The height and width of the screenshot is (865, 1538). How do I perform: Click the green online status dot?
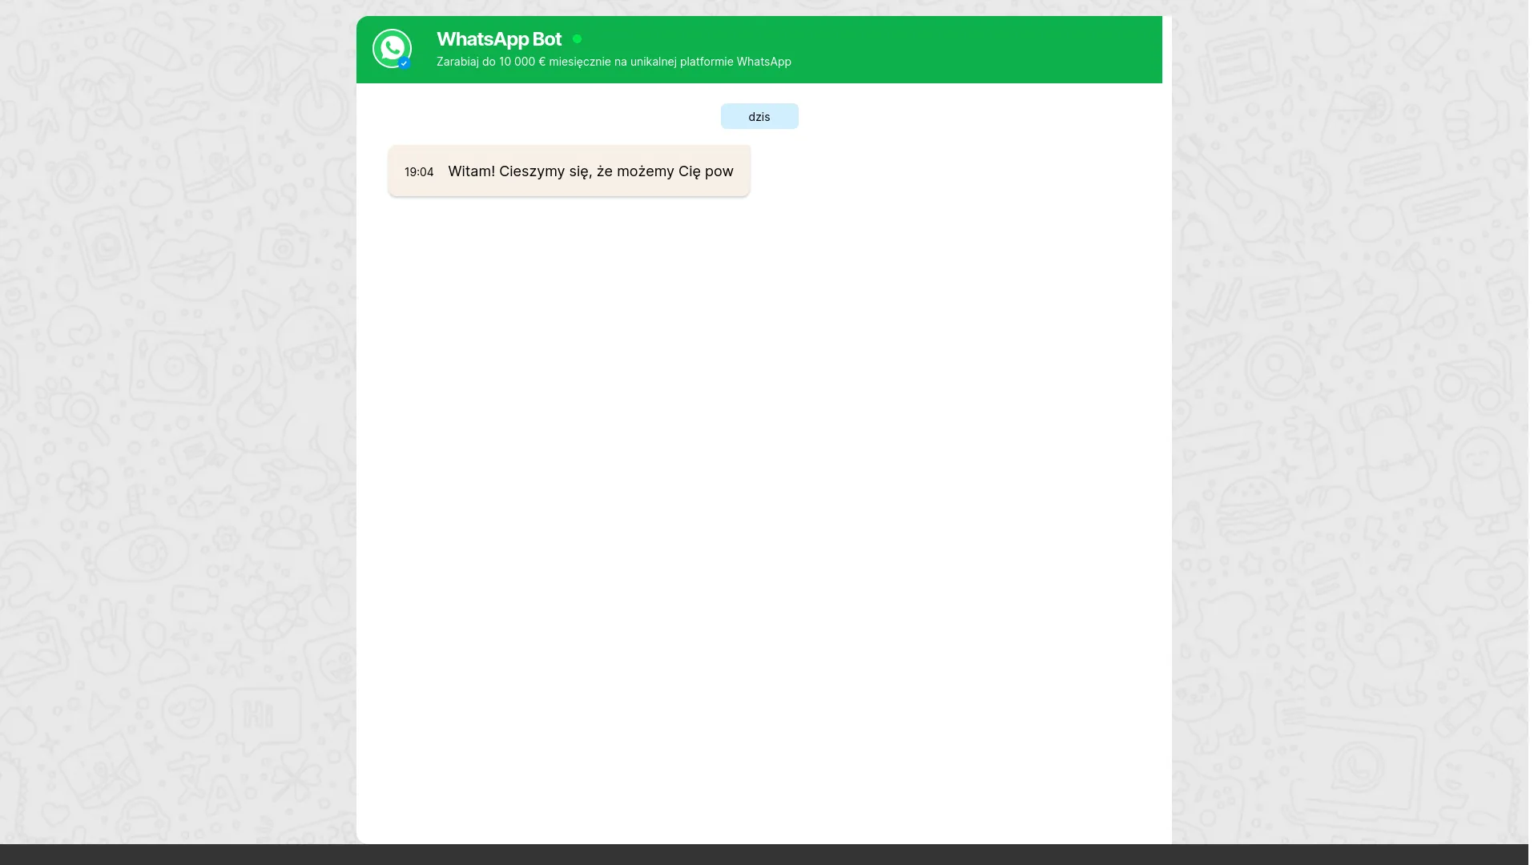[x=577, y=39]
